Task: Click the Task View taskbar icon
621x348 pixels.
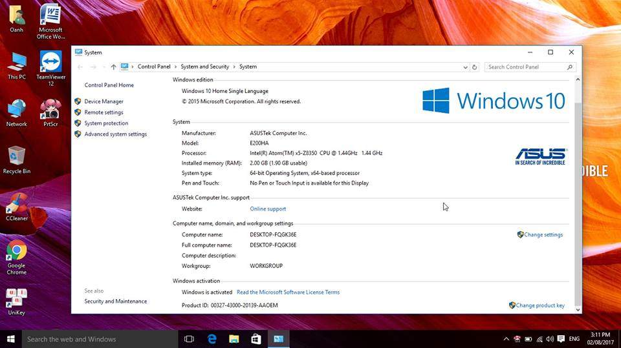Action: (x=189, y=339)
